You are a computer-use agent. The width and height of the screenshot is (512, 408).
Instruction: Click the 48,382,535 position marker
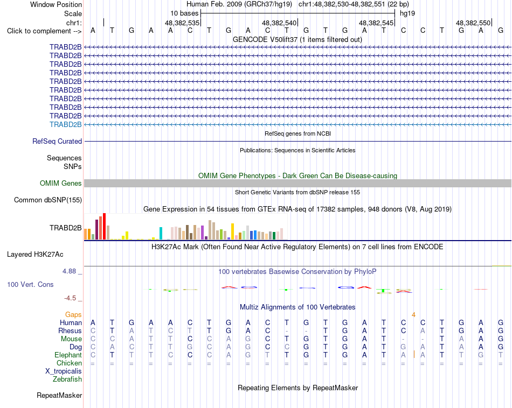[182, 23]
